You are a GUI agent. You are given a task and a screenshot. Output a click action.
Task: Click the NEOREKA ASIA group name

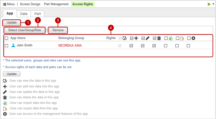[70, 46]
